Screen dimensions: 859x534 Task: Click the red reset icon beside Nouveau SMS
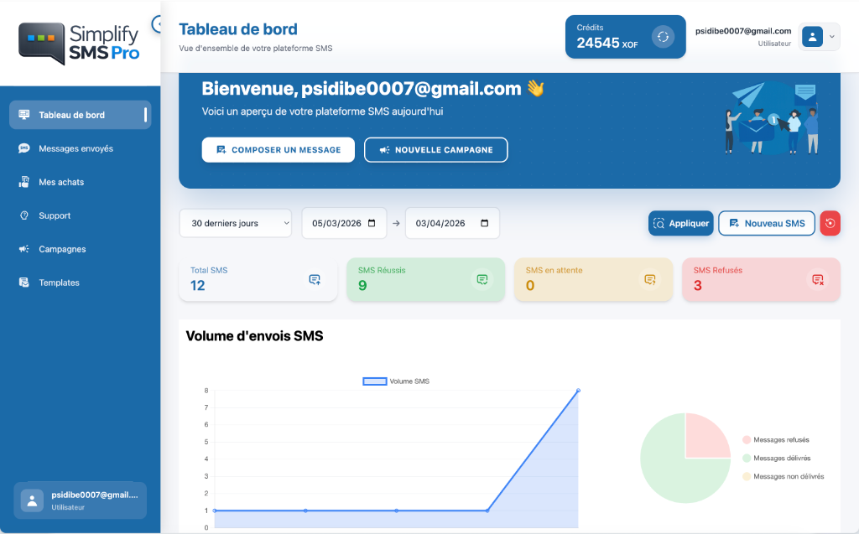tap(829, 223)
